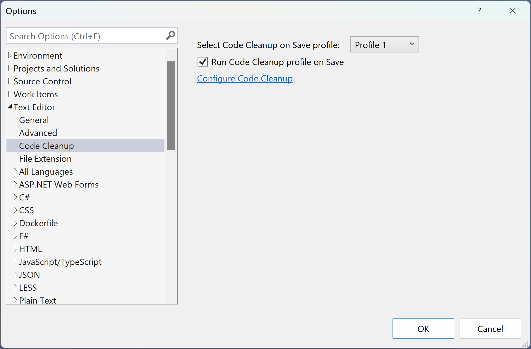
Task: Expand Projects and Solutions
Action: point(10,68)
